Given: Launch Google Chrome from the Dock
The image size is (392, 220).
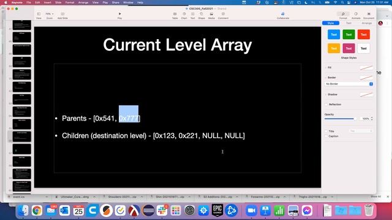Looking at the screenshot, I should click(37, 210).
